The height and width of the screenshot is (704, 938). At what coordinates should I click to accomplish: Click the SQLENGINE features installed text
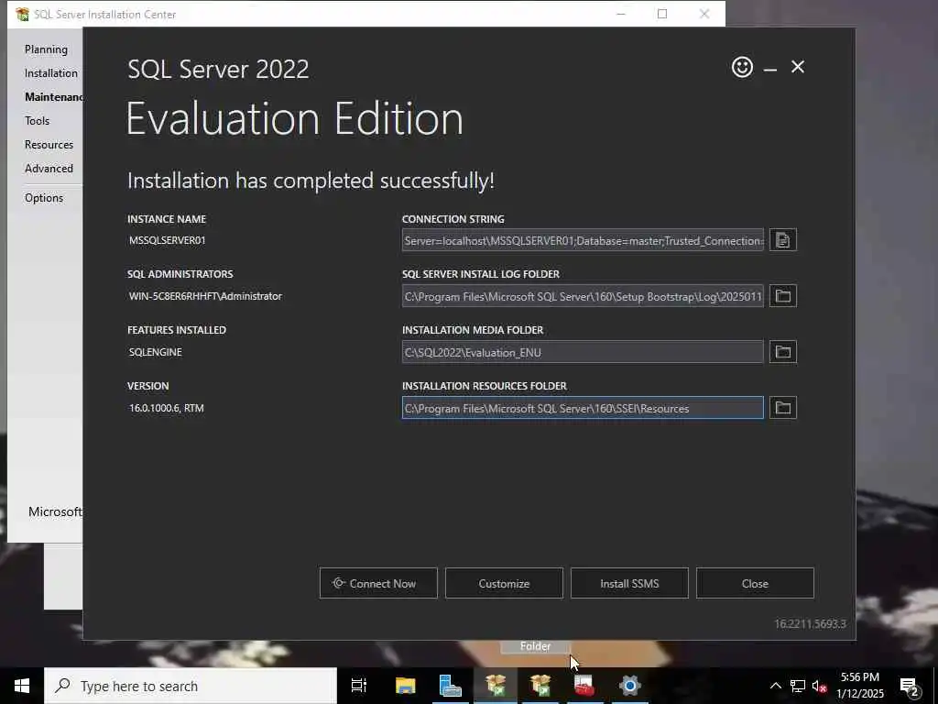(x=156, y=352)
